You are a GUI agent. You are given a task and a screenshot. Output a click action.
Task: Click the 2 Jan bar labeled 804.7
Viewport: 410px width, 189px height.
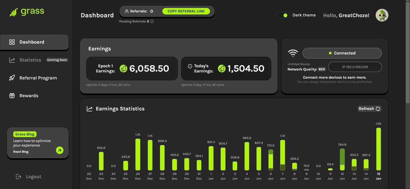223,159
